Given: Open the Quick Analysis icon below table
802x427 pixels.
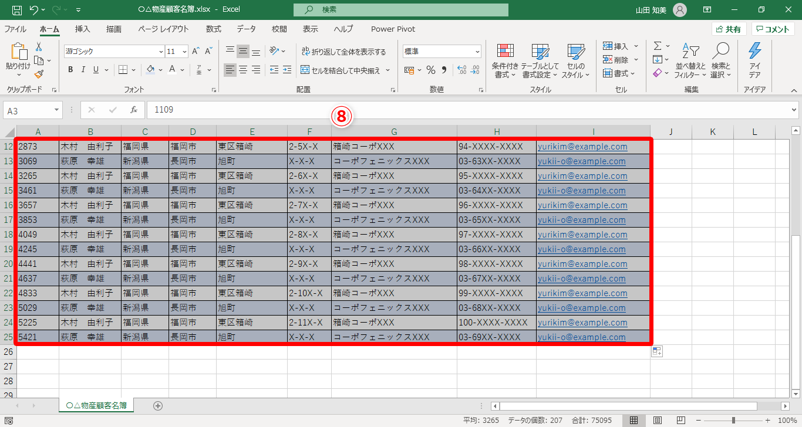Looking at the screenshot, I should tap(657, 351).
